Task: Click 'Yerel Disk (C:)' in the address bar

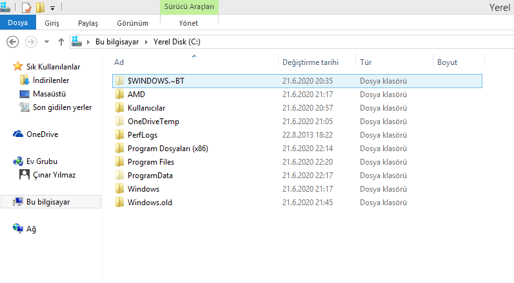Action: coord(177,42)
